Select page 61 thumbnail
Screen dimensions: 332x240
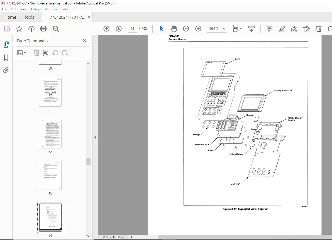tap(50, 92)
